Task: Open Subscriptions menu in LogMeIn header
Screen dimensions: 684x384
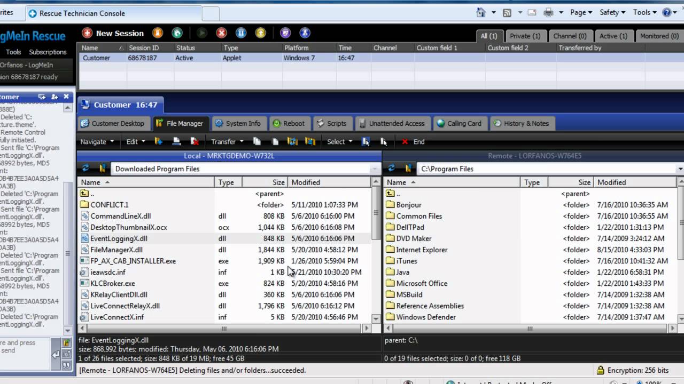Action: 48,52
